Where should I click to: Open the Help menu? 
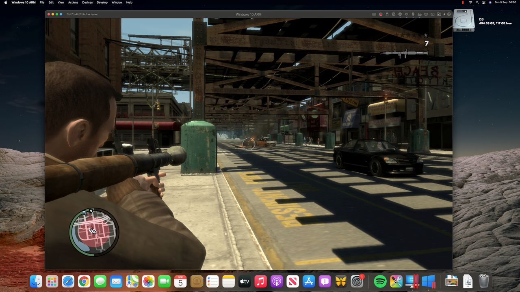(x=129, y=2)
